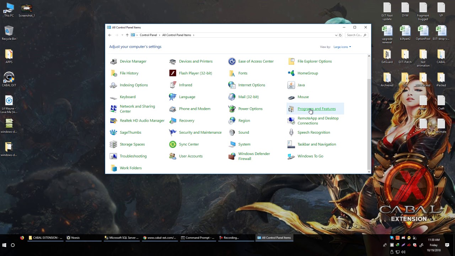Open Keyboard settings icon
Viewport: 455px width, 256px height.
tap(114, 97)
